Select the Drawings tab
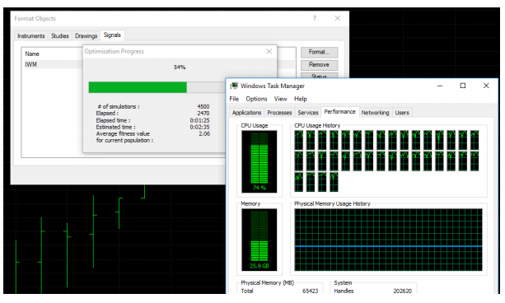 coord(86,35)
